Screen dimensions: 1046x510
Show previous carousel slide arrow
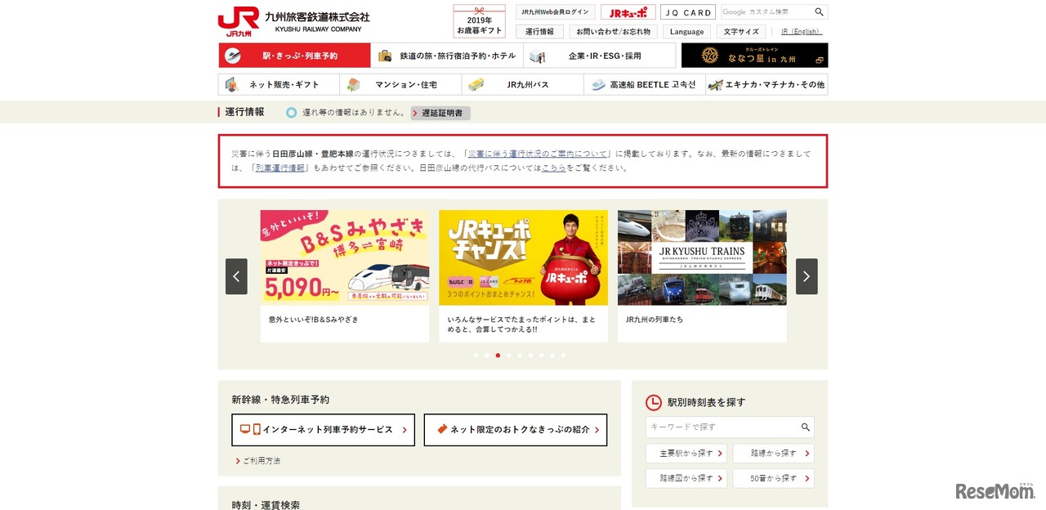coord(236,276)
